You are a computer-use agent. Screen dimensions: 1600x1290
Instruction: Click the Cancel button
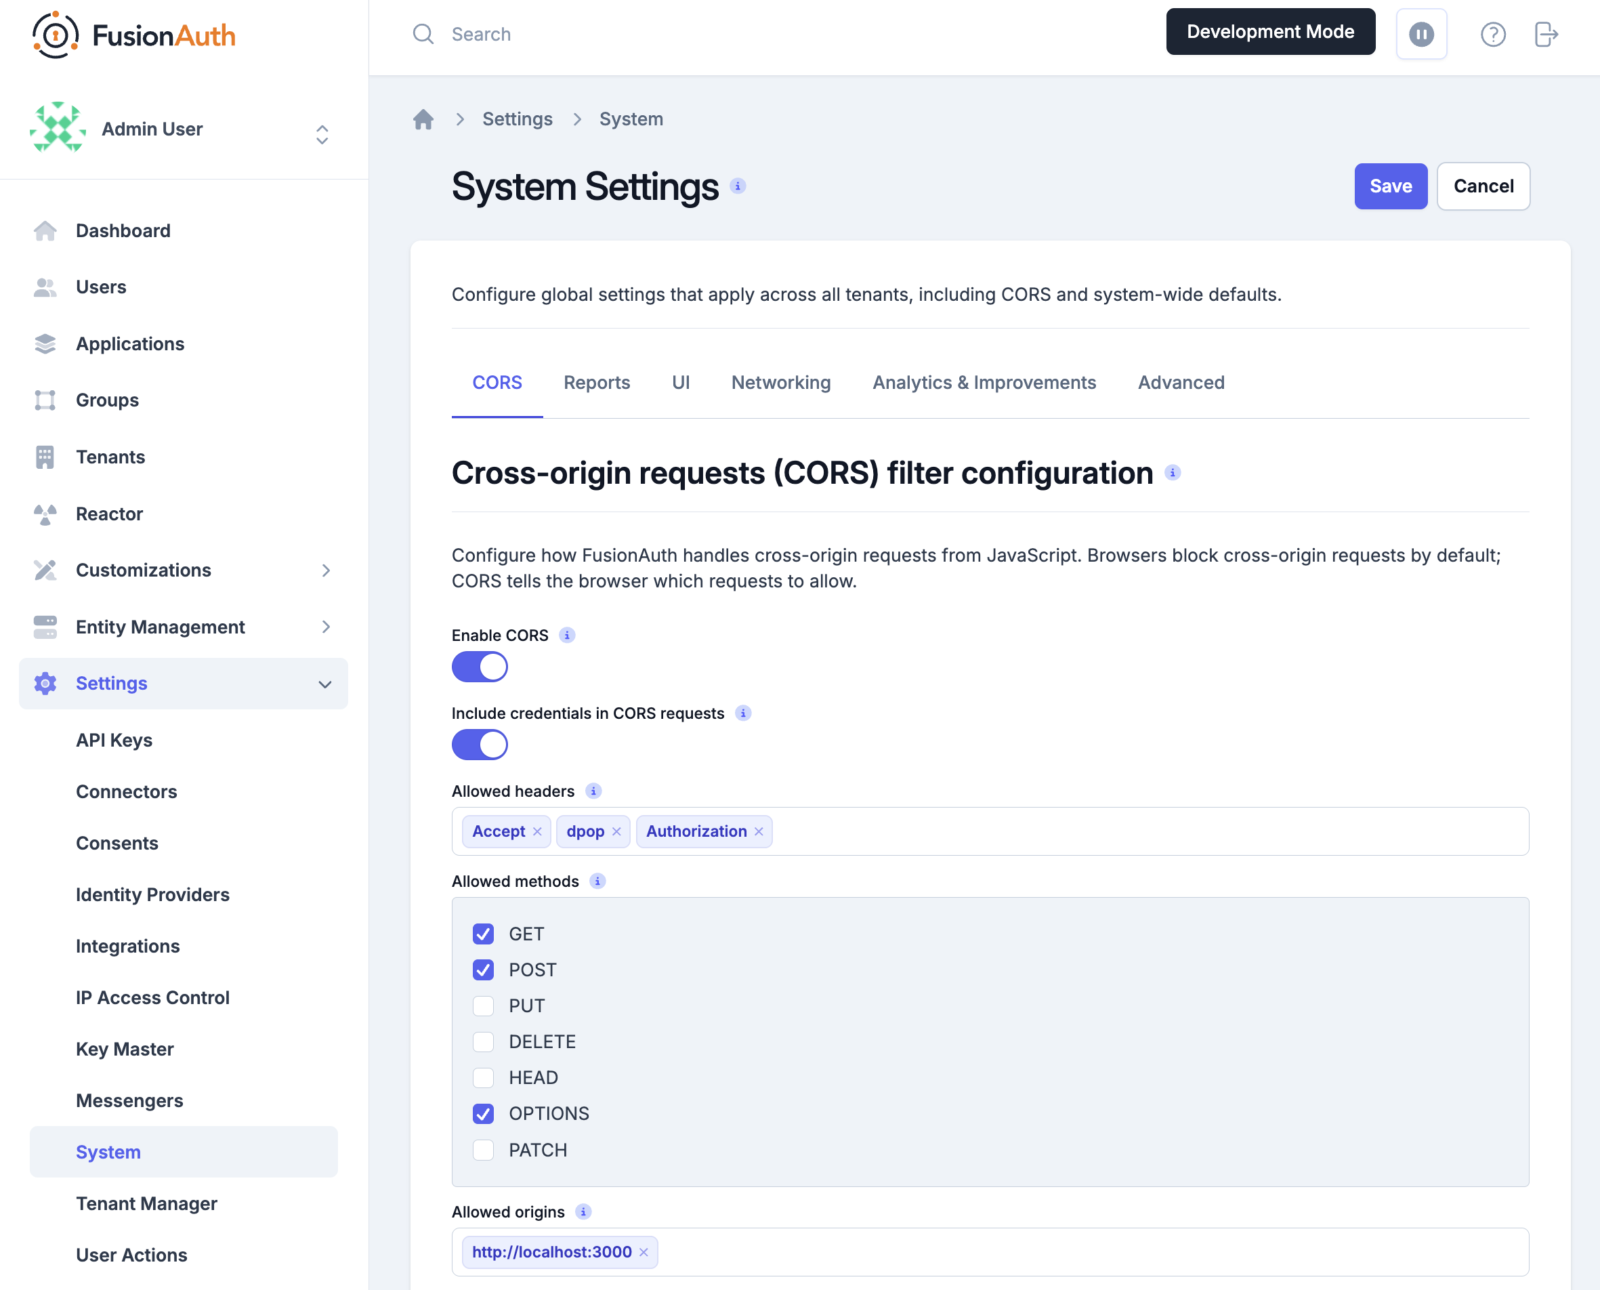[1483, 186]
